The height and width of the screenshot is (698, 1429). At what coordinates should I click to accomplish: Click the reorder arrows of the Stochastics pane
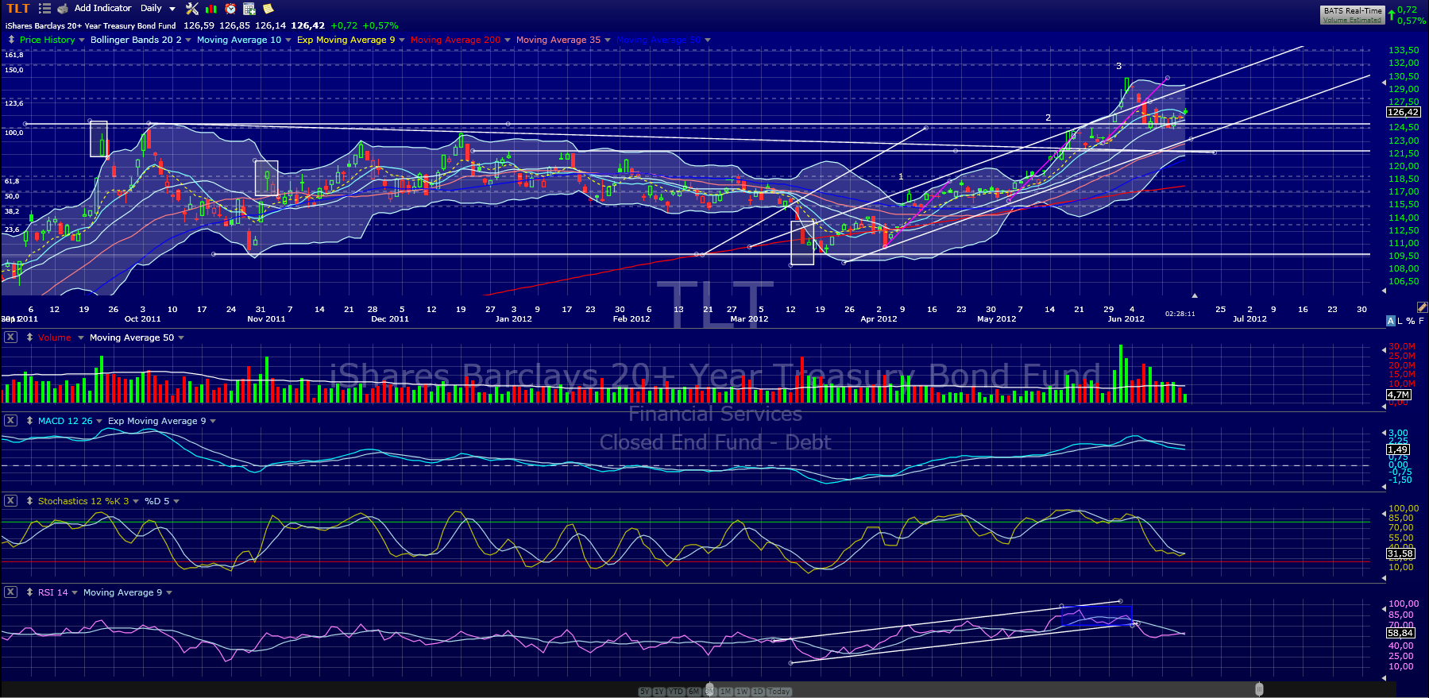(29, 501)
